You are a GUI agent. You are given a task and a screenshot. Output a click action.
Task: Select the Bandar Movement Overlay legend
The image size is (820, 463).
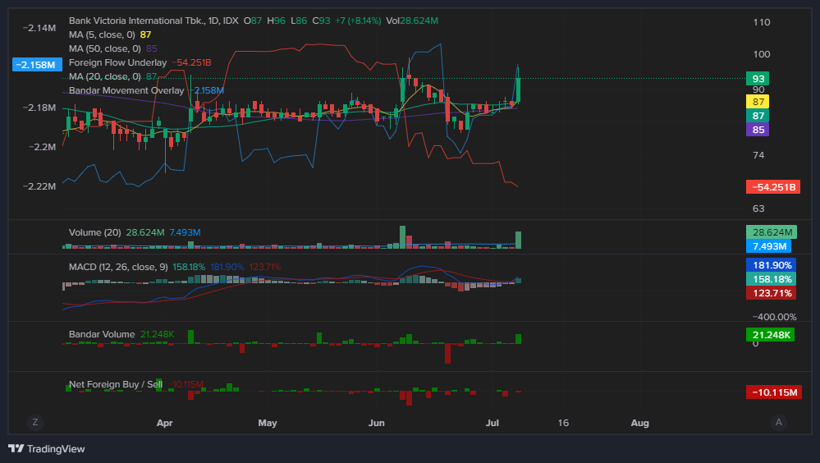pos(126,90)
